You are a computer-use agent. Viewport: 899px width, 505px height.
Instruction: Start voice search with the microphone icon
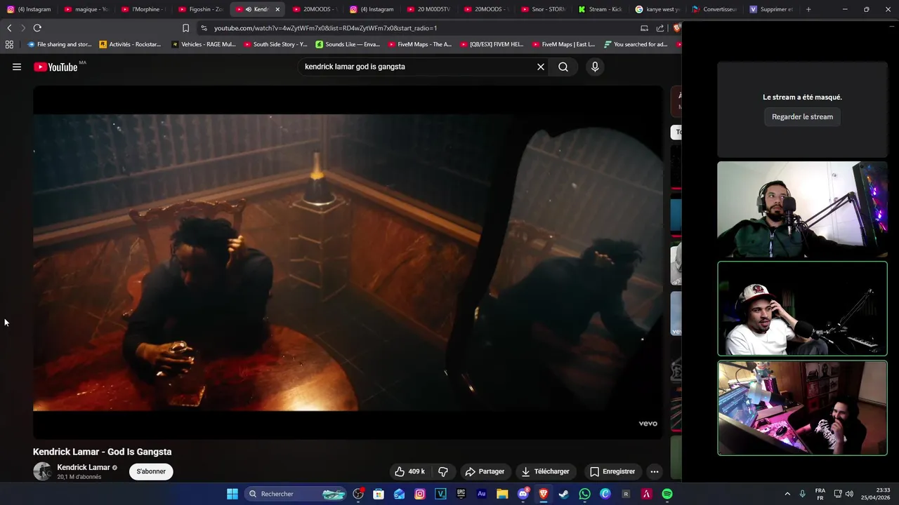pyautogui.click(x=595, y=67)
